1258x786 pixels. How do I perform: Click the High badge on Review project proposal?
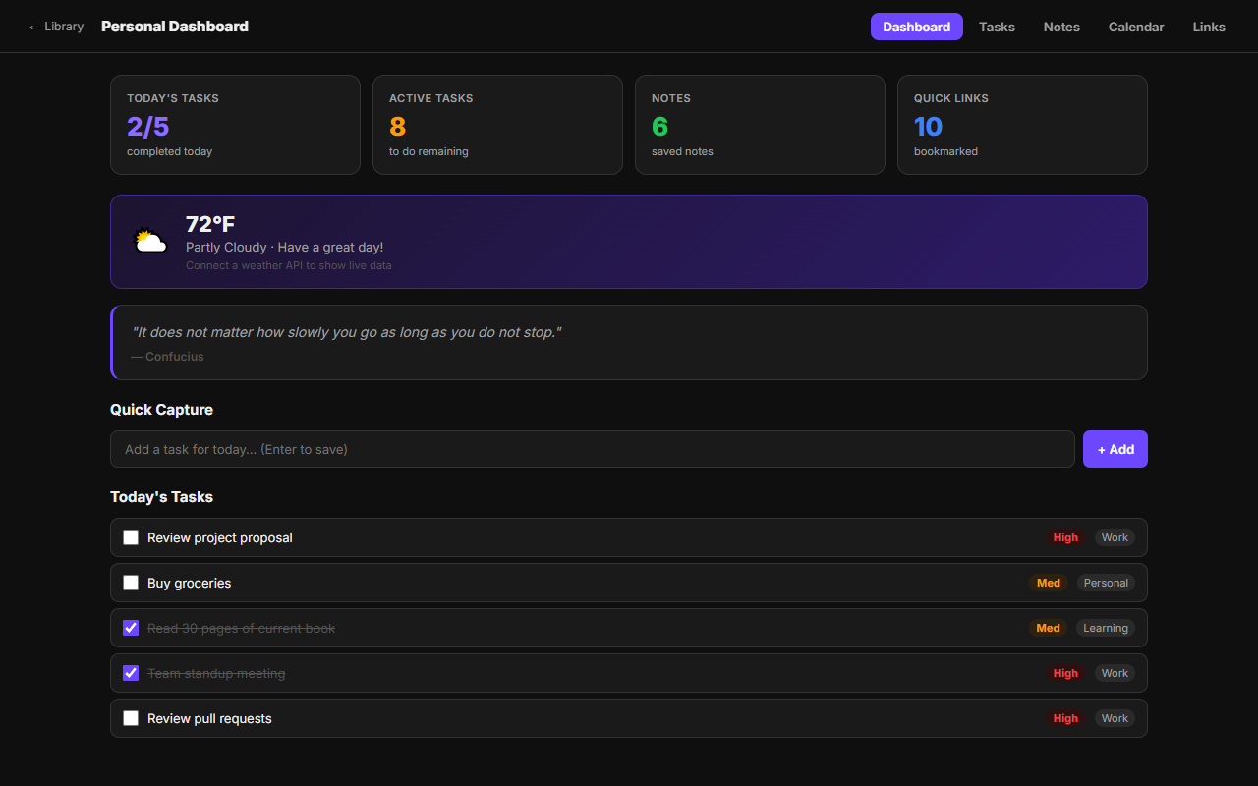(1065, 537)
